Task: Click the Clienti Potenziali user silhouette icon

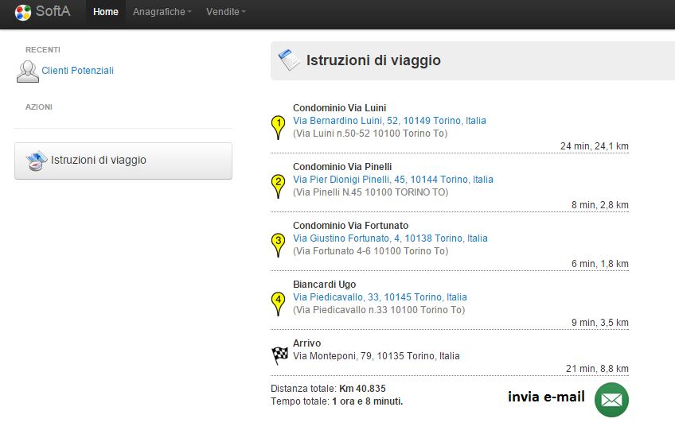Action: (x=28, y=72)
